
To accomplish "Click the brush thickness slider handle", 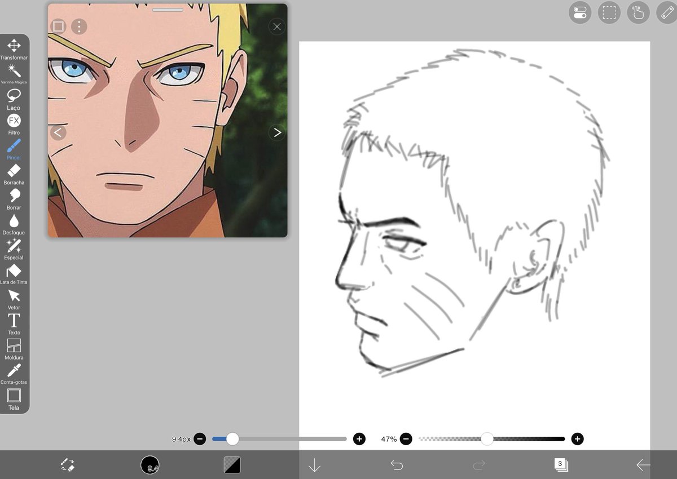I will pos(232,439).
